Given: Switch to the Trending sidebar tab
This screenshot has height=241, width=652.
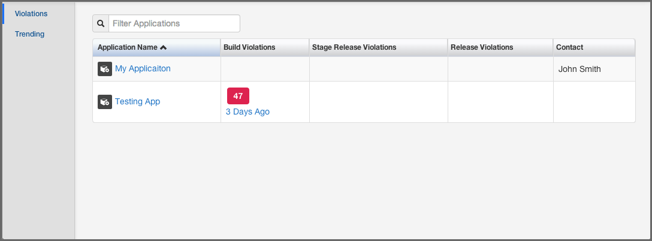Looking at the screenshot, I should [x=29, y=34].
